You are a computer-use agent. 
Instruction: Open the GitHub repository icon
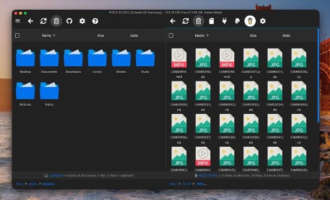tap(69, 21)
